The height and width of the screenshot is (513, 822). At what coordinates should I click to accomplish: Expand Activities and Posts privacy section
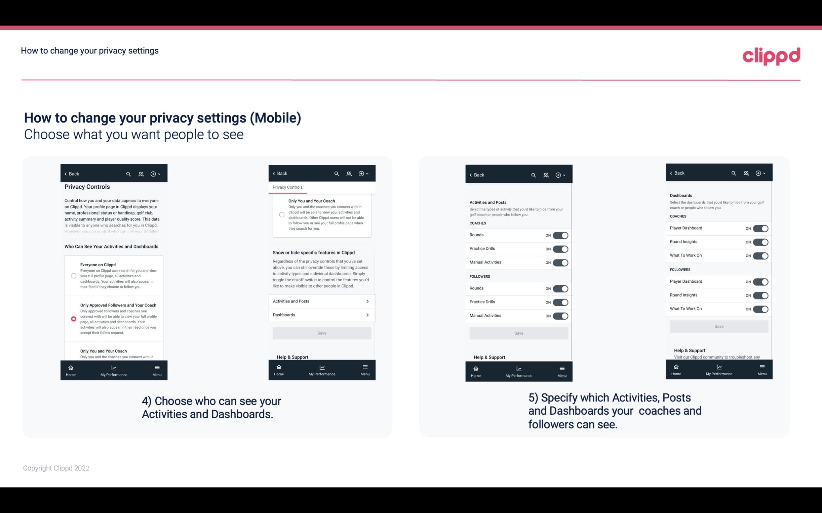[x=321, y=301]
